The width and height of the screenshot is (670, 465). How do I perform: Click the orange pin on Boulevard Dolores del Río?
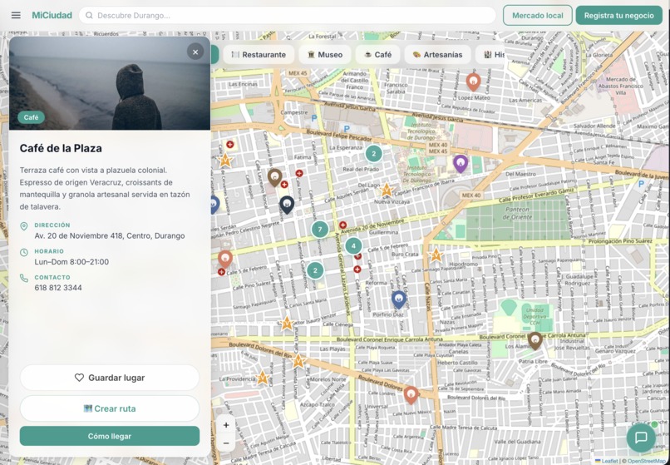411,395
